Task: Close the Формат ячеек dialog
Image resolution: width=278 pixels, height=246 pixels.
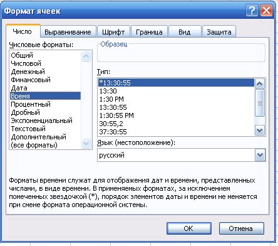Action: pos(266,10)
